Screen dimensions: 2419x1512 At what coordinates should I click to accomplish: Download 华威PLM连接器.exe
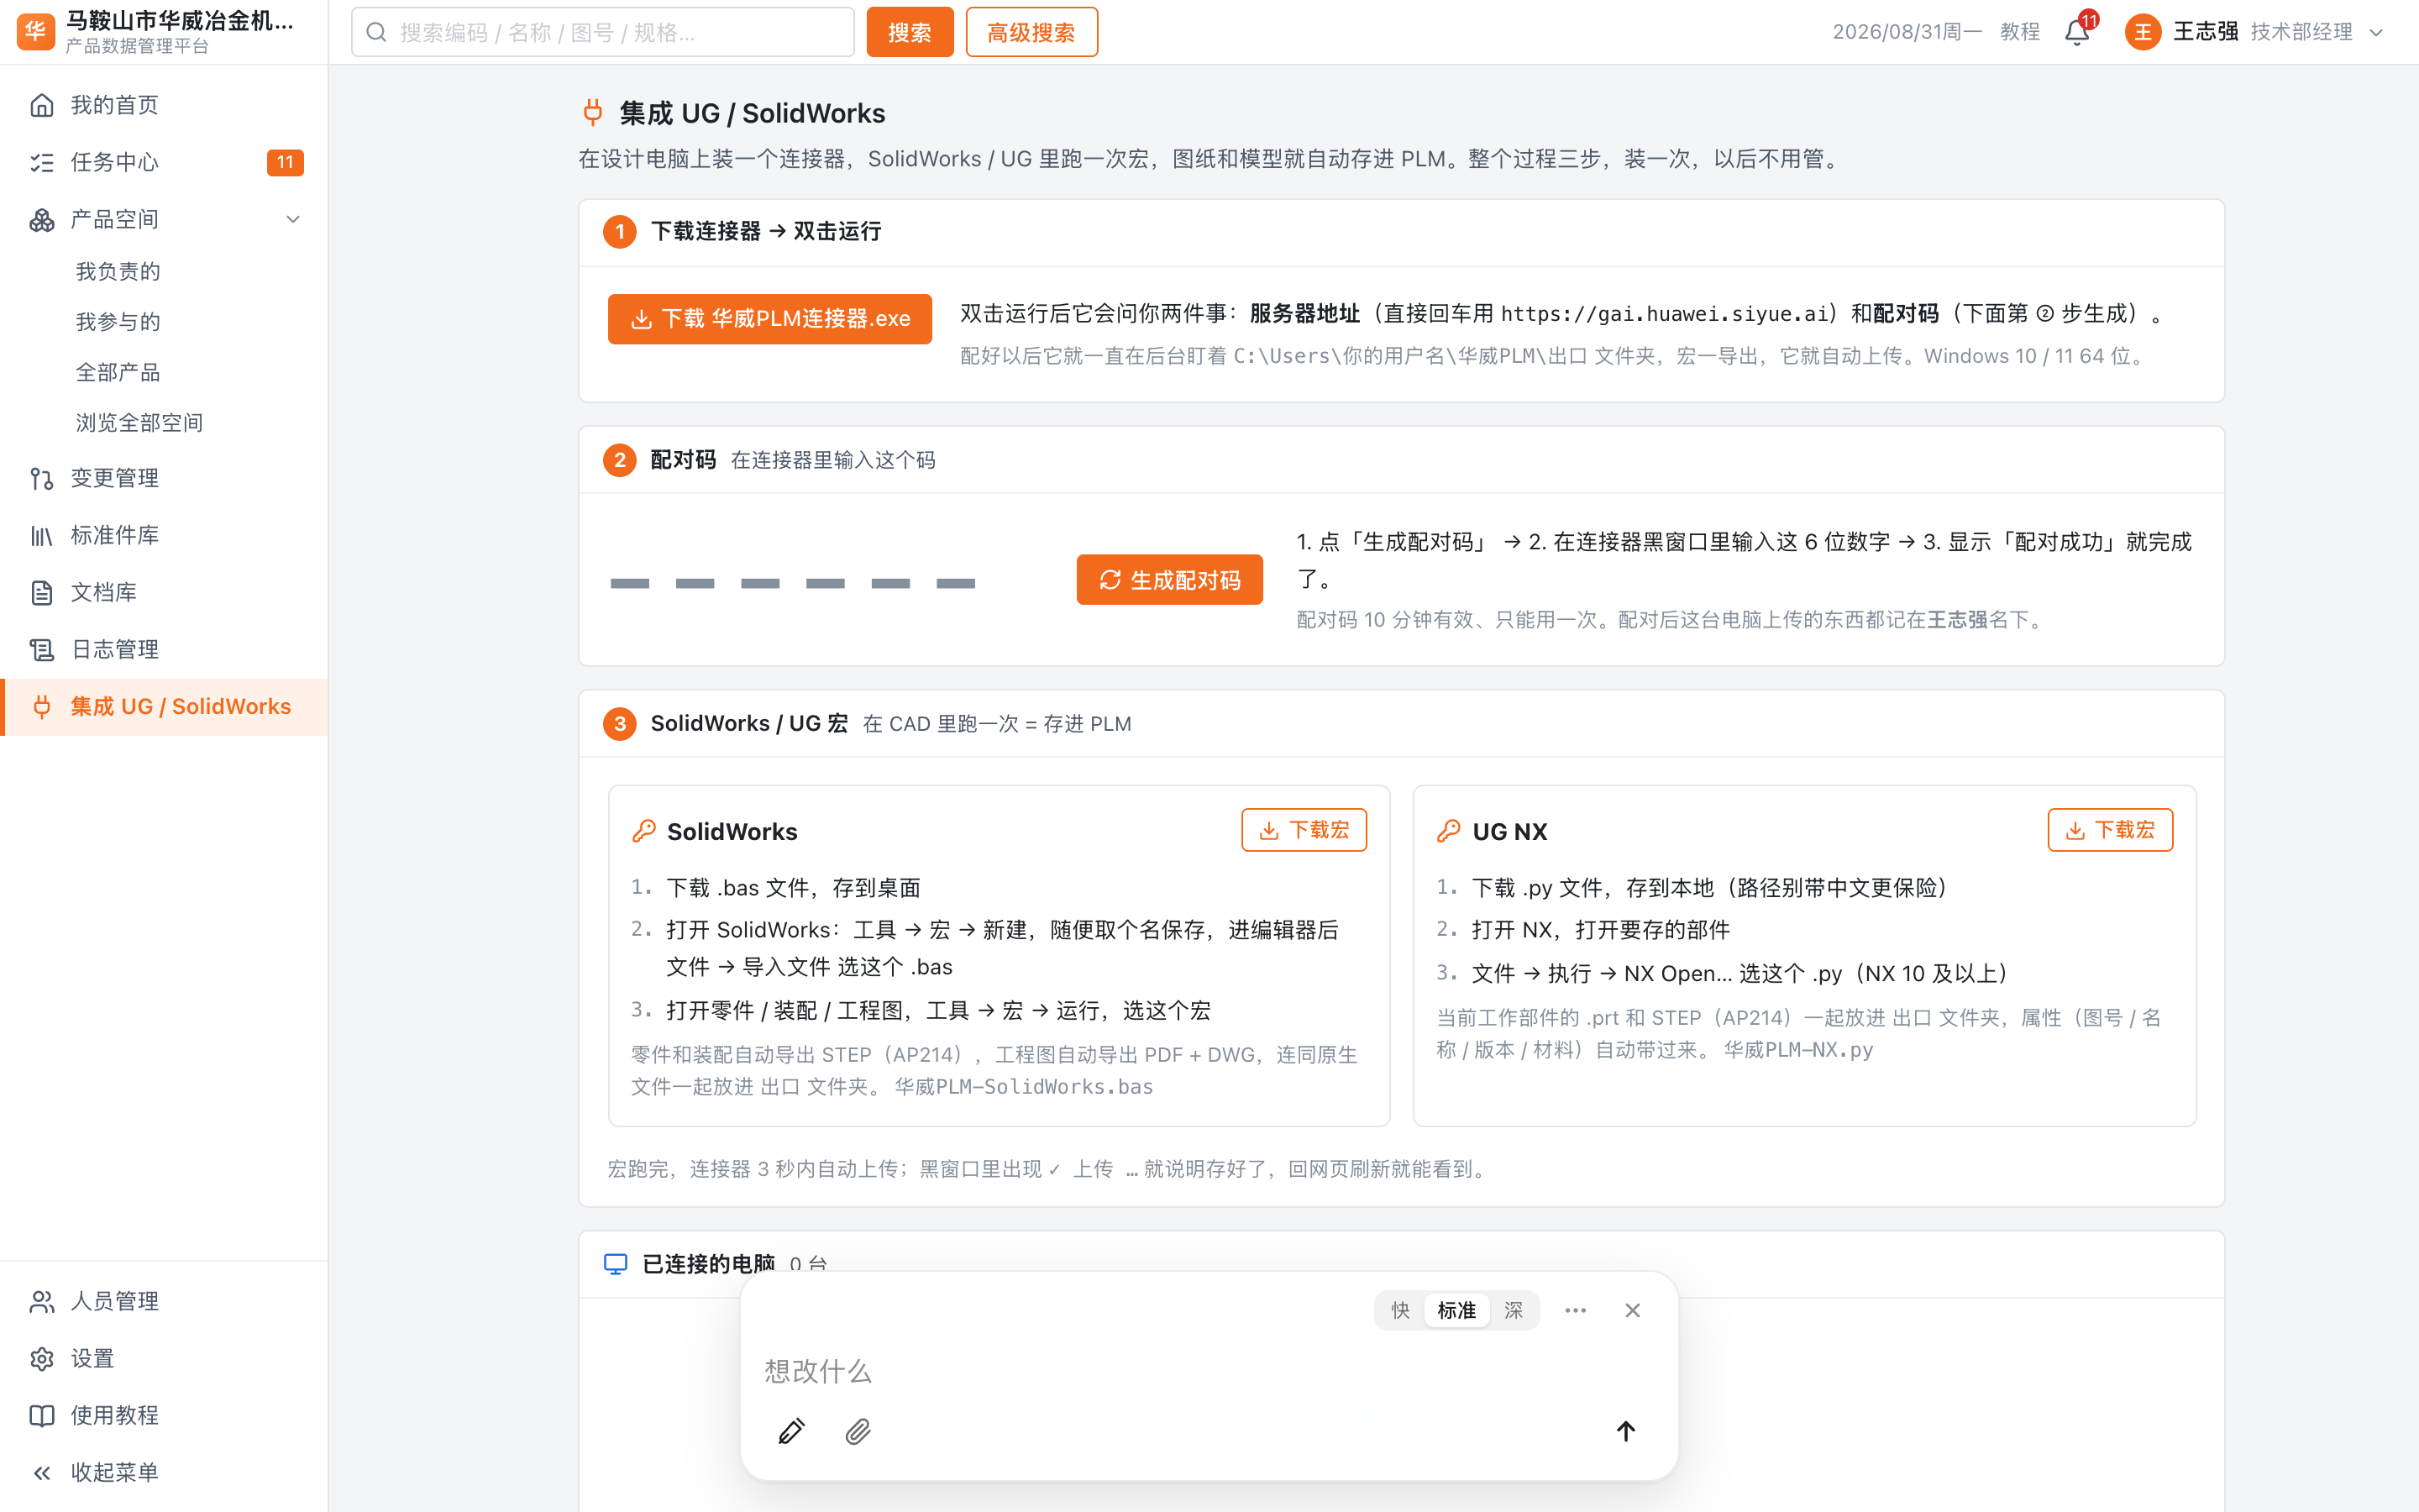pos(769,319)
